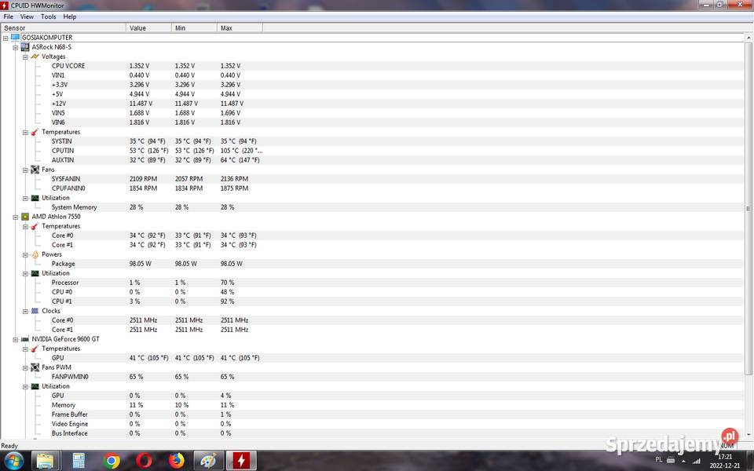This screenshot has height=471, width=754.
Task: Select the Processor utilization row
Action: (373, 283)
